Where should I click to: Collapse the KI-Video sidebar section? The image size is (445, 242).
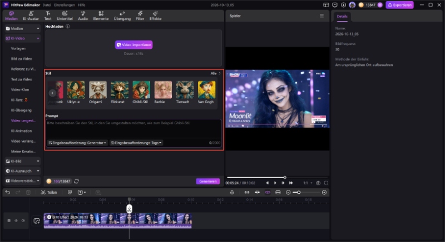[x=23, y=38]
